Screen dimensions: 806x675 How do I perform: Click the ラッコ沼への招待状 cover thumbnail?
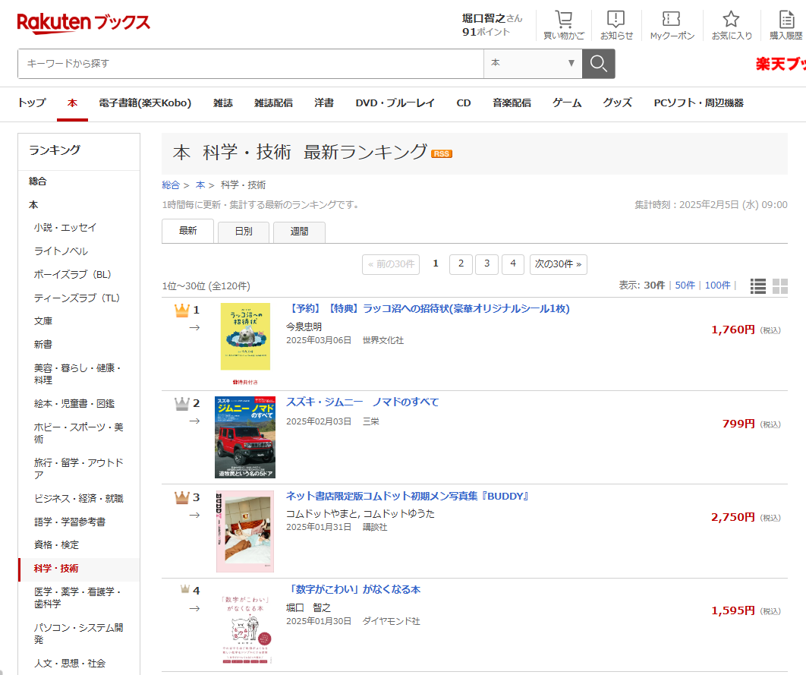[245, 336]
